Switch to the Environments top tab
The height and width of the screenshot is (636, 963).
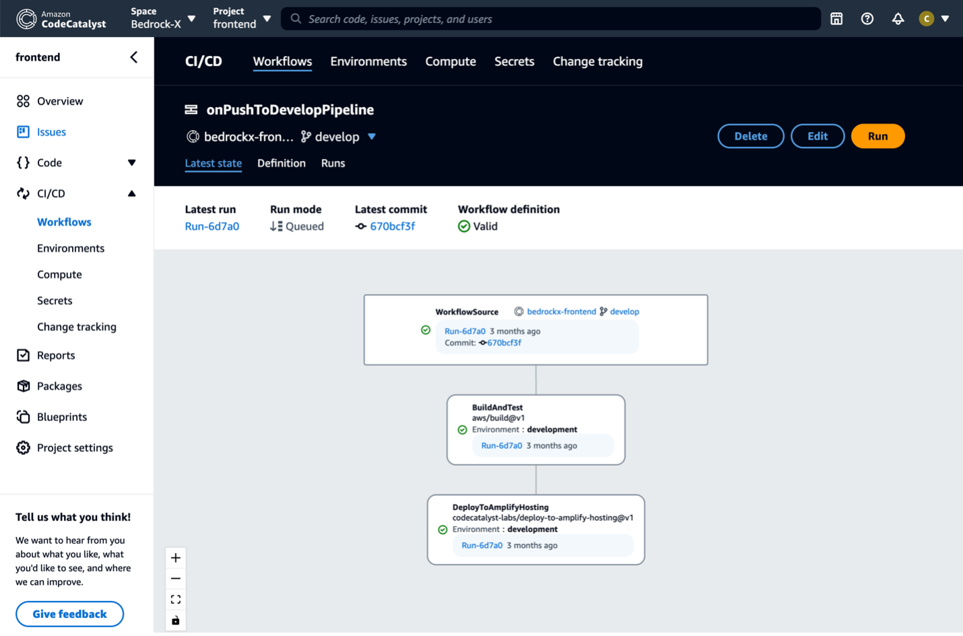pos(368,61)
